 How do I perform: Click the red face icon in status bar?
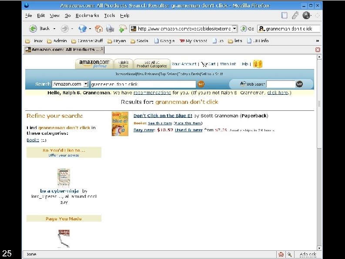pos(281,254)
